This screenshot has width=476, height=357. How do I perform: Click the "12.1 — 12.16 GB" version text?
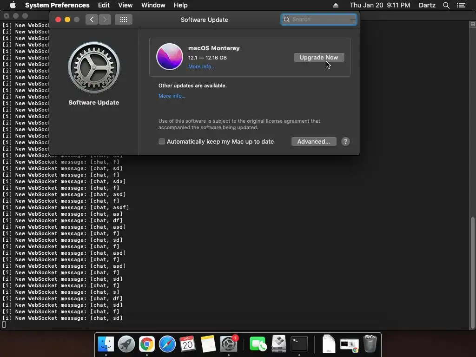click(207, 58)
